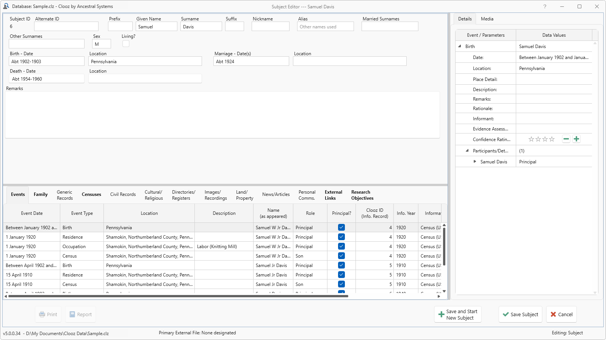Viewport: 606px width, 340px height.
Task: Open the Family tab
Action: pos(41,194)
